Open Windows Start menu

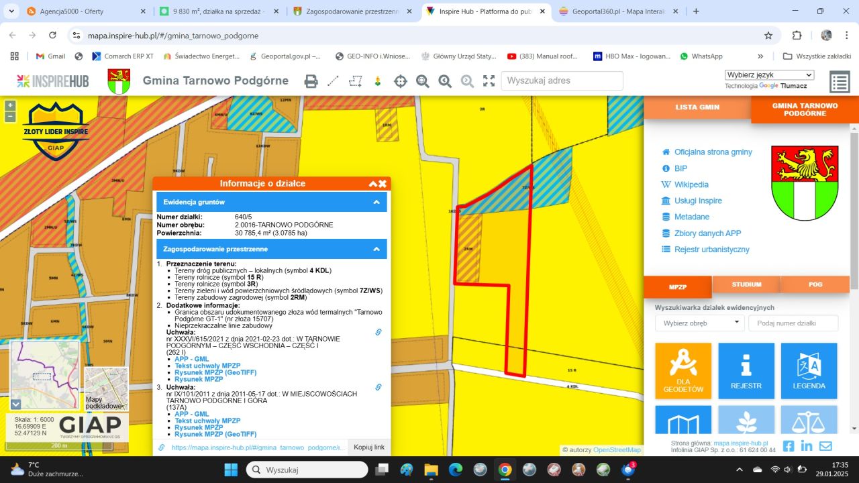point(231,470)
